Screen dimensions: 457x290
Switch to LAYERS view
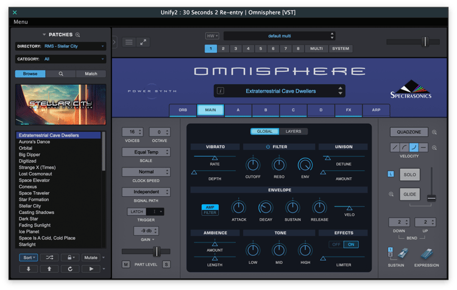click(293, 132)
